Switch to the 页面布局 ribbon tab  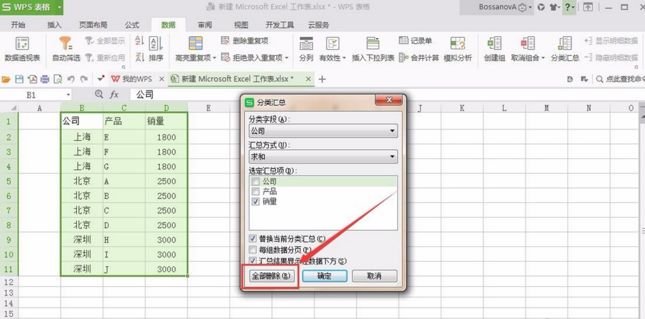(93, 25)
